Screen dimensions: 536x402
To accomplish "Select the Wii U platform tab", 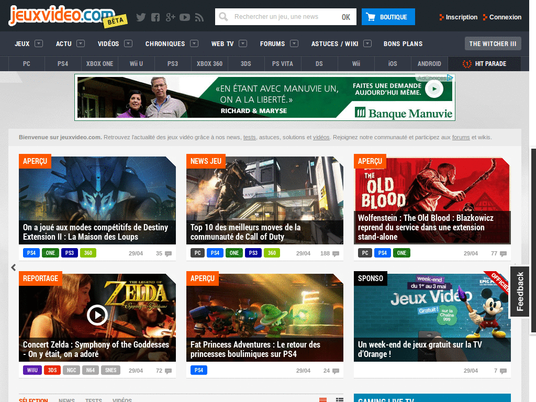I will pyautogui.click(x=136, y=63).
